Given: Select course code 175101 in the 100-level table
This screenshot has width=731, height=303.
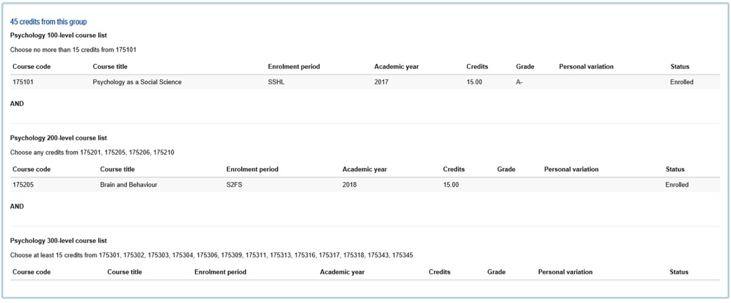Looking at the screenshot, I should pyautogui.click(x=23, y=82).
